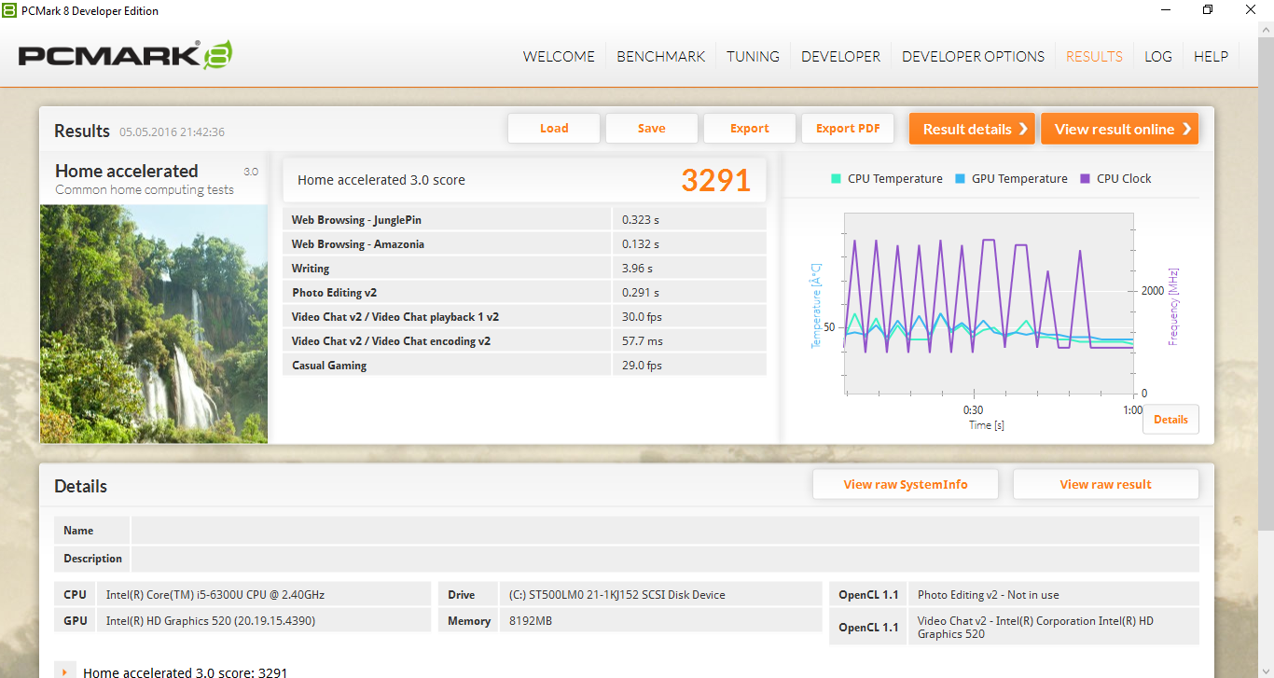
Task: Click the performance line chart
Action: (x=989, y=303)
